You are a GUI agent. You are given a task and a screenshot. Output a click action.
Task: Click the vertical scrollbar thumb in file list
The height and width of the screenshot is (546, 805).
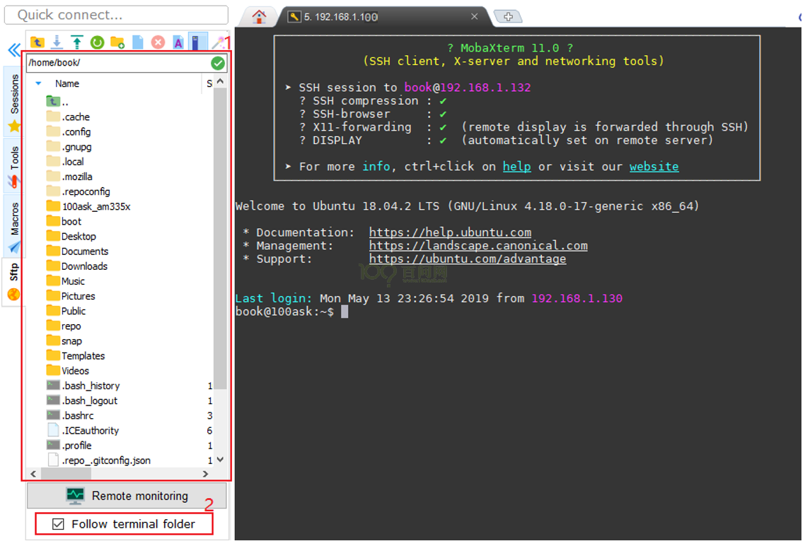tap(220, 239)
